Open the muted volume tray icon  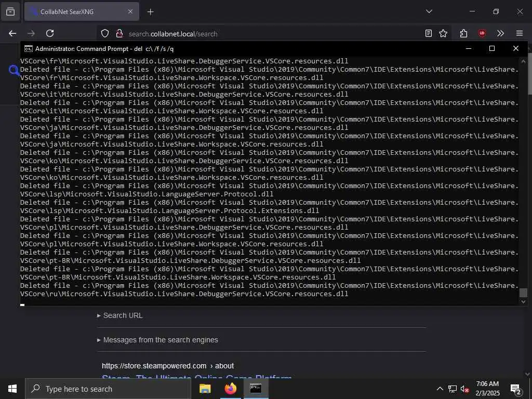464,389
